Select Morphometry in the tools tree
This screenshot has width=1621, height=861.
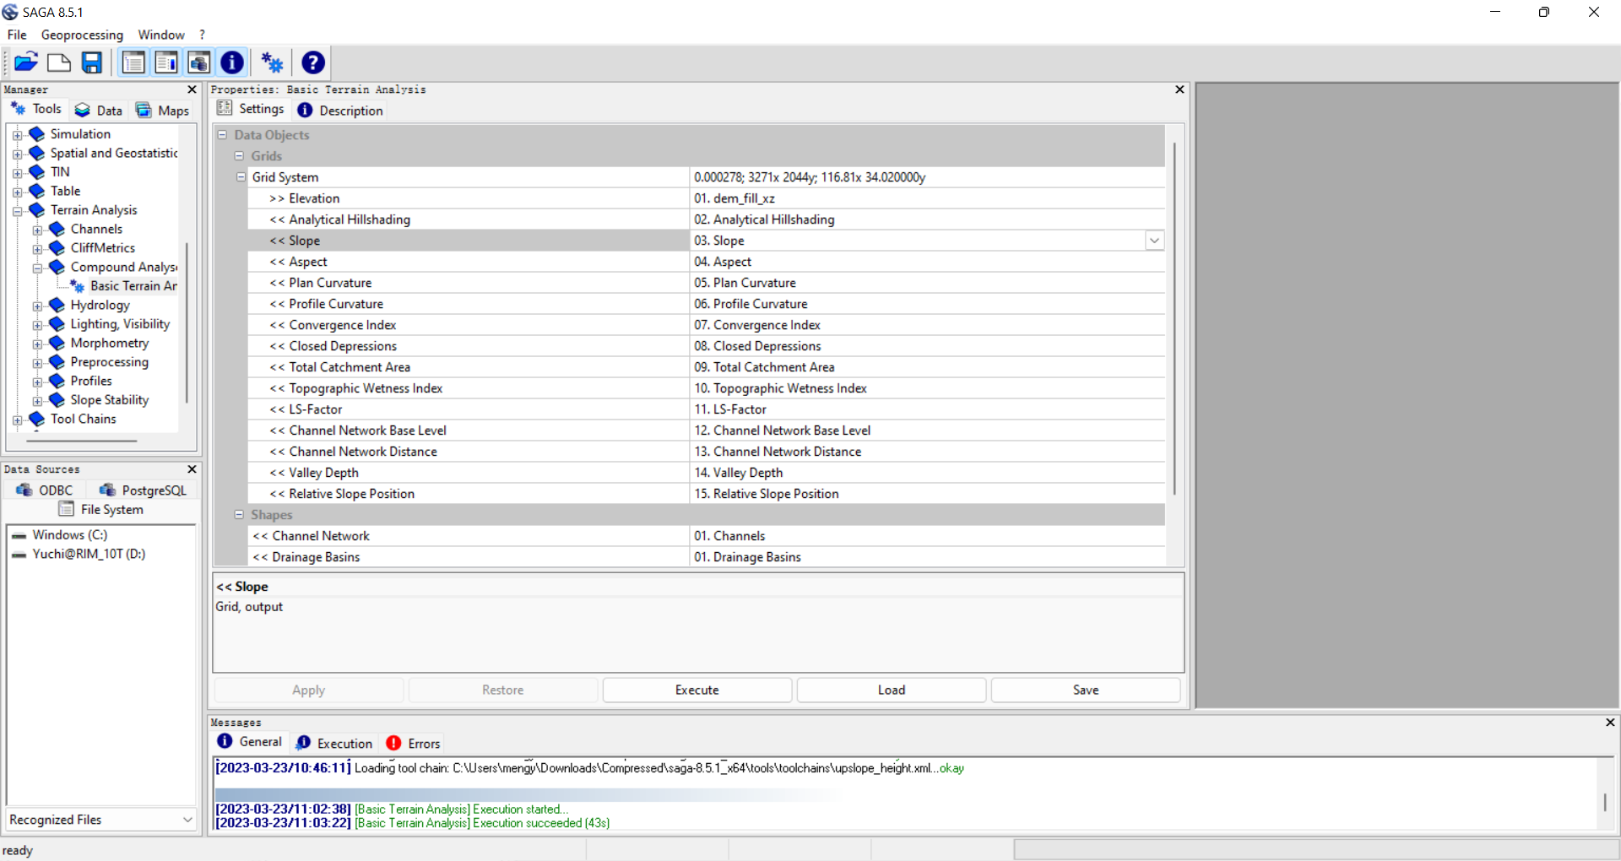click(x=110, y=344)
